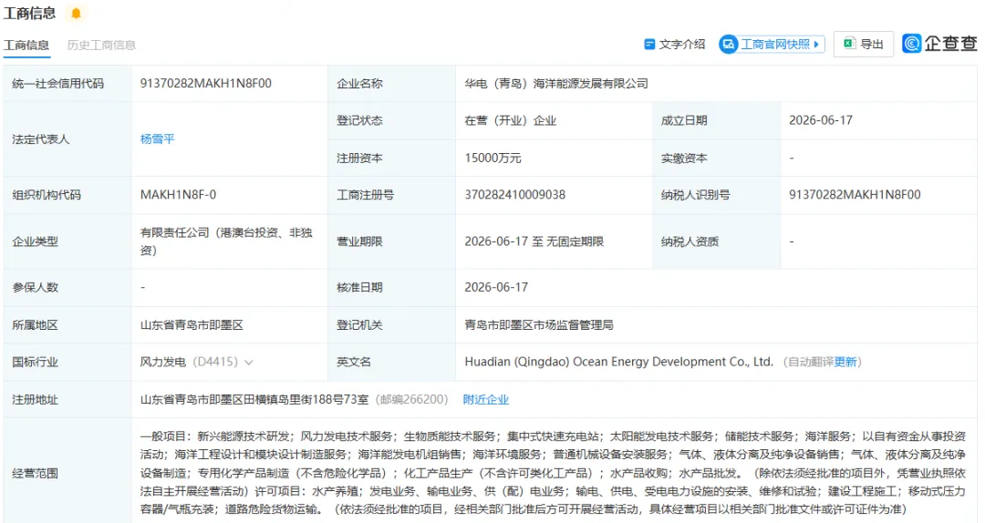Click the 企查查 logo

click(x=939, y=44)
